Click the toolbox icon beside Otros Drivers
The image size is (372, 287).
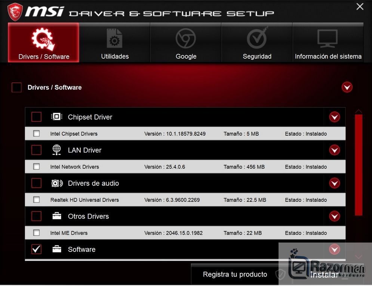pyautogui.click(x=57, y=216)
